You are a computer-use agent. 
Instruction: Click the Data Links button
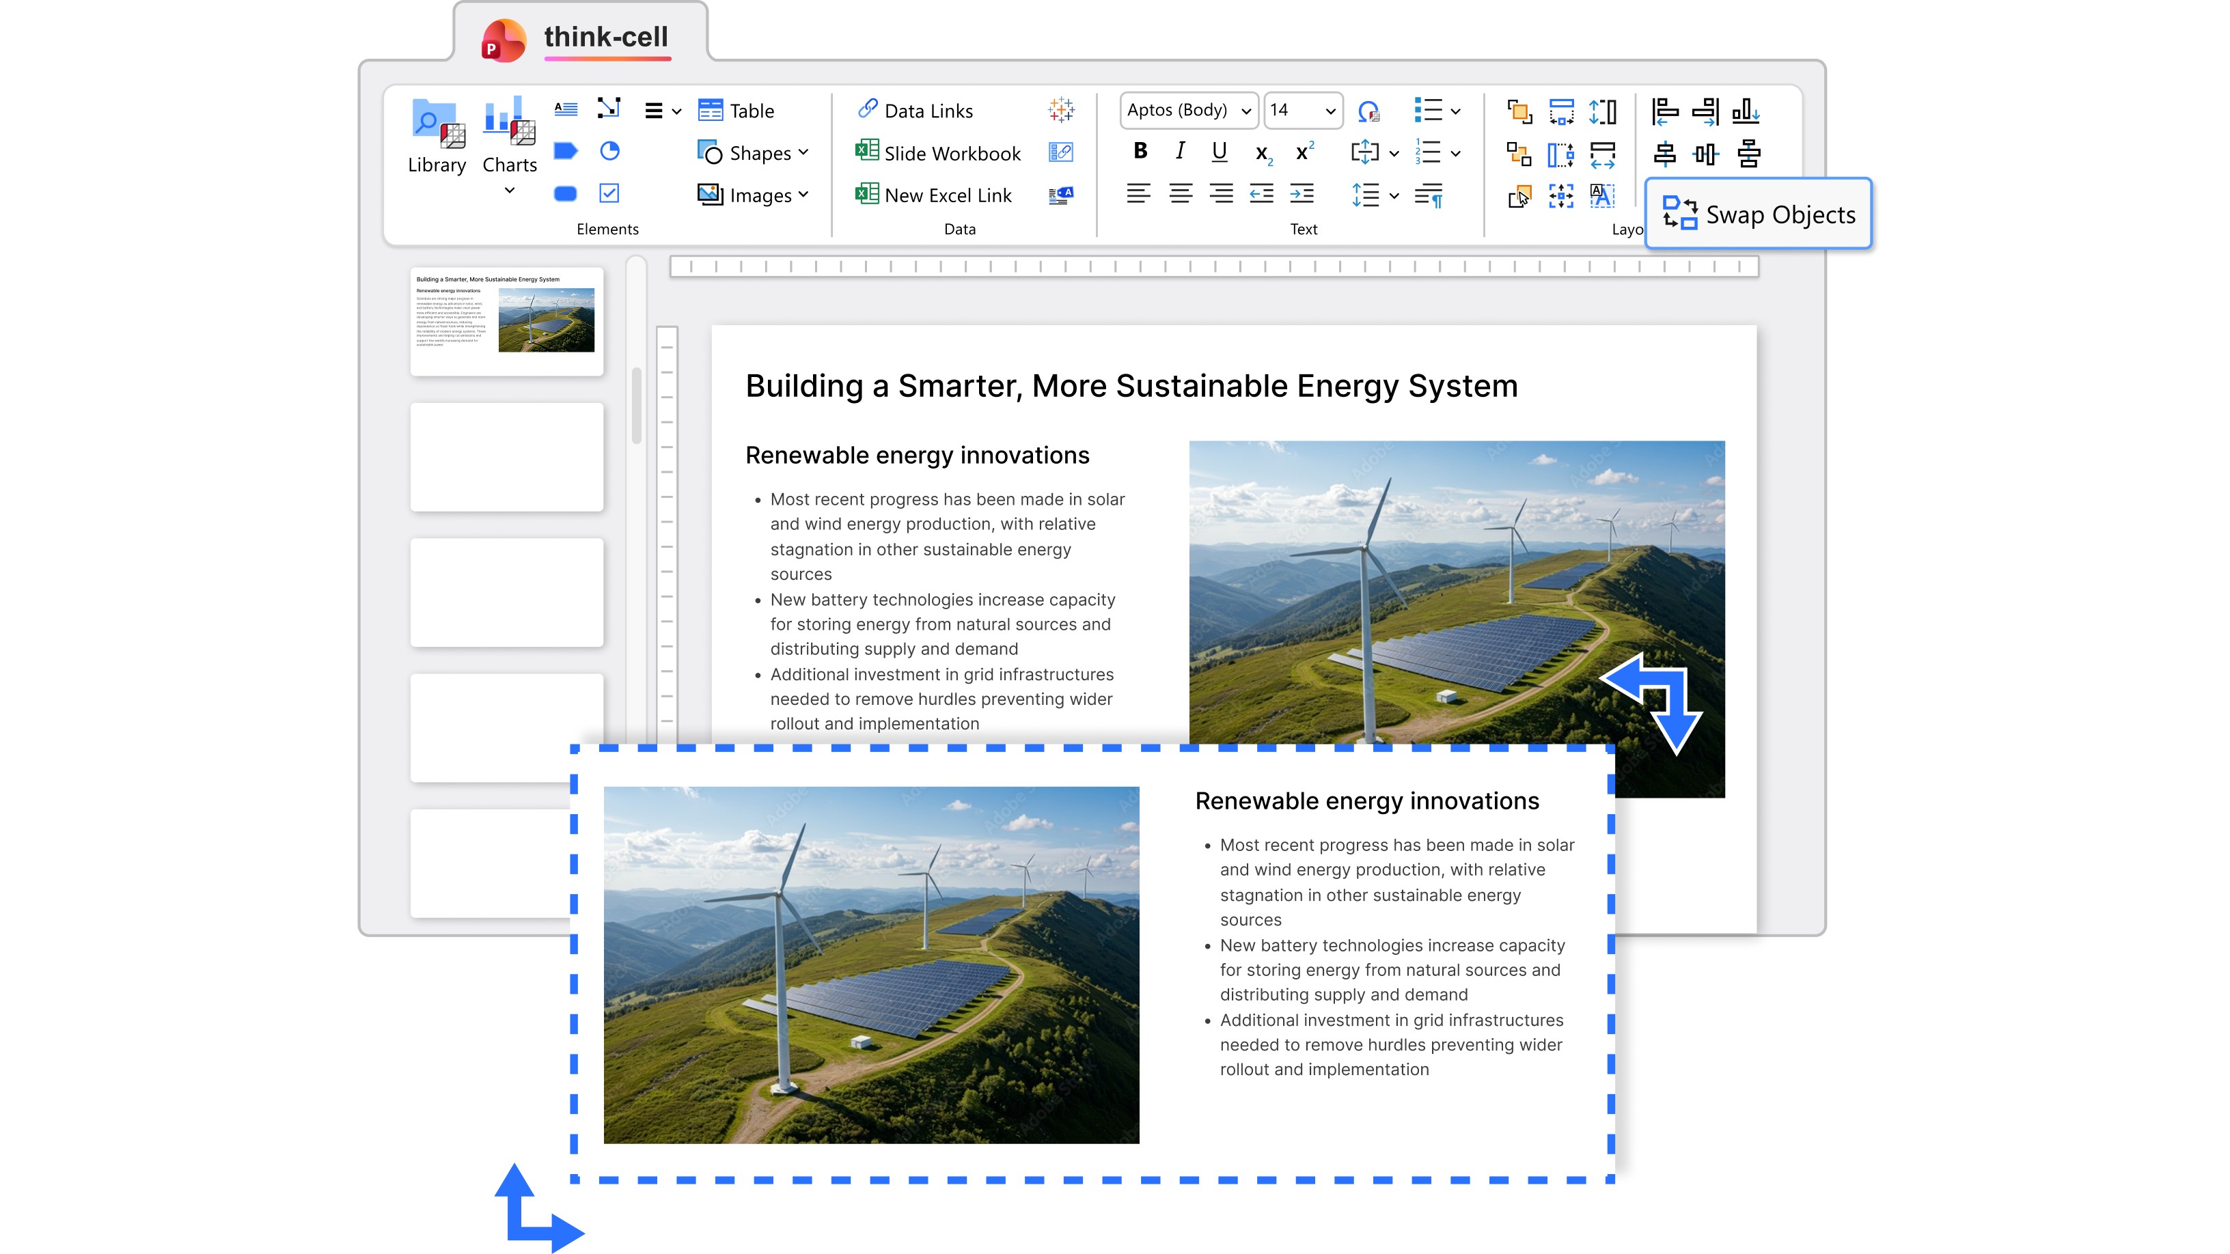coord(915,110)
